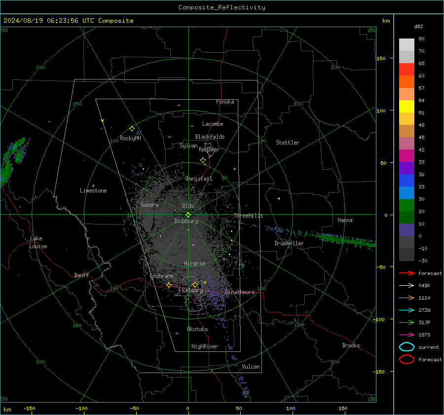Click the Stettler city label
Screen dimensions: 444x415
tap(288, 143)
